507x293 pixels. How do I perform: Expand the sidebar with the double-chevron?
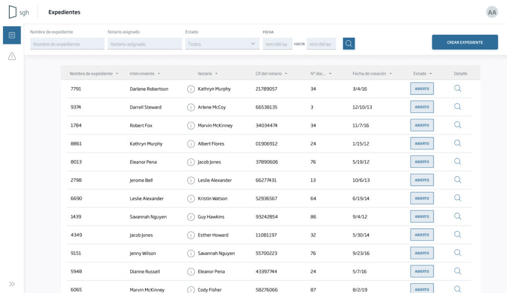tap(11, 284)
